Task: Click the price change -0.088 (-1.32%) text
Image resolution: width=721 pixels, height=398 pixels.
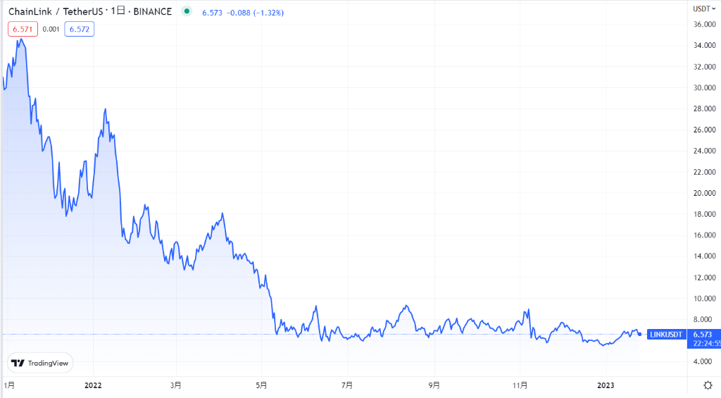Action: click(255, 13)
